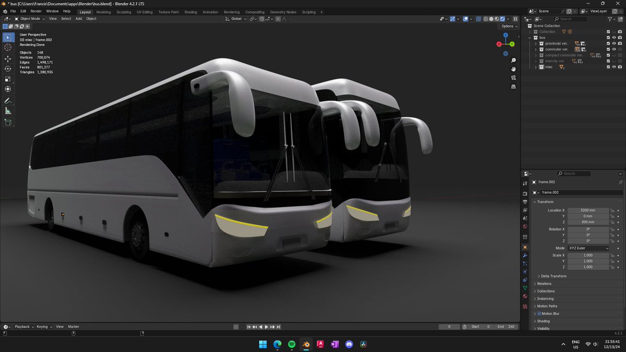The image size is (626, 352).
Task: Click the Options button in viewport
Action: (509, 26)
